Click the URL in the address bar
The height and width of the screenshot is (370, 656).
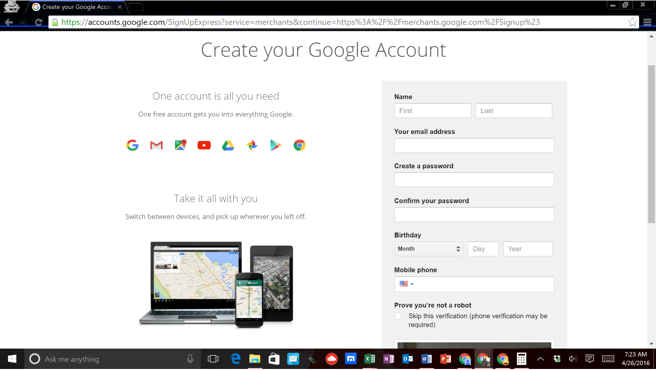pyautogui.click(x=301, y=22)
